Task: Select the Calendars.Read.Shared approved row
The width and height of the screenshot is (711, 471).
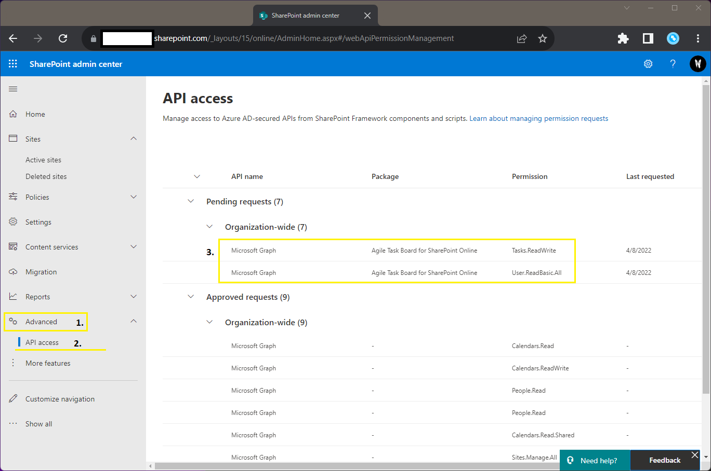Action: [432, 435]
